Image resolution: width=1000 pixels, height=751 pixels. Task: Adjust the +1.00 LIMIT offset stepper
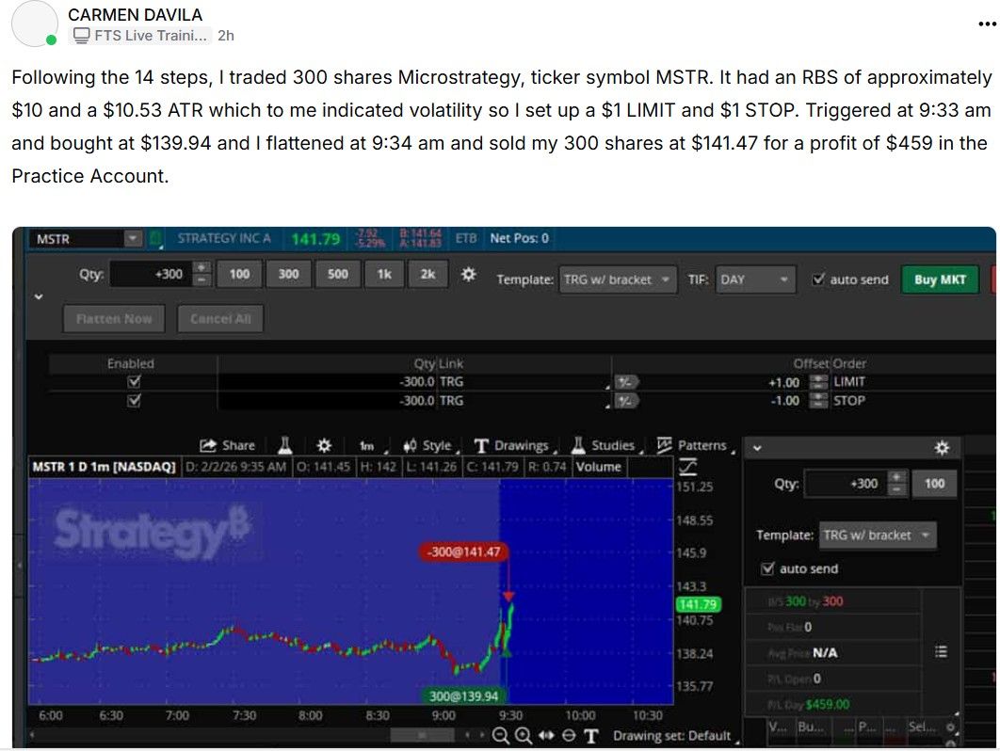click(x=818, y=382)
